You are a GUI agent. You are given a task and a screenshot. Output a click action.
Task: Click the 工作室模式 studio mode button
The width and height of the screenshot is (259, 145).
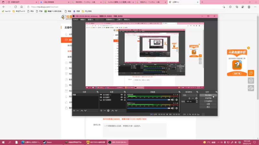coord(208,101)
